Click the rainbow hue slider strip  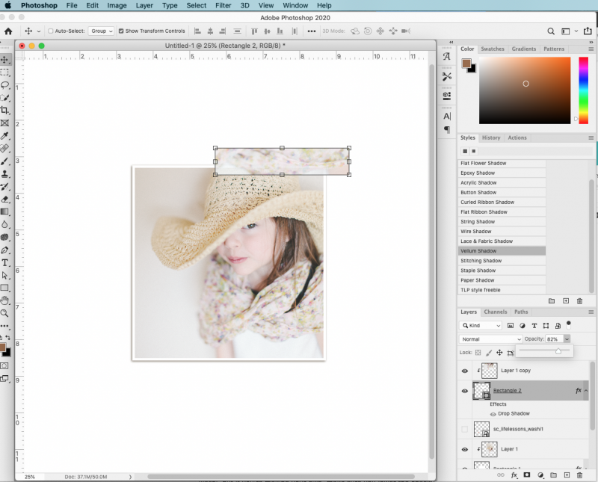pyautogui.click(x=584, y=90)
